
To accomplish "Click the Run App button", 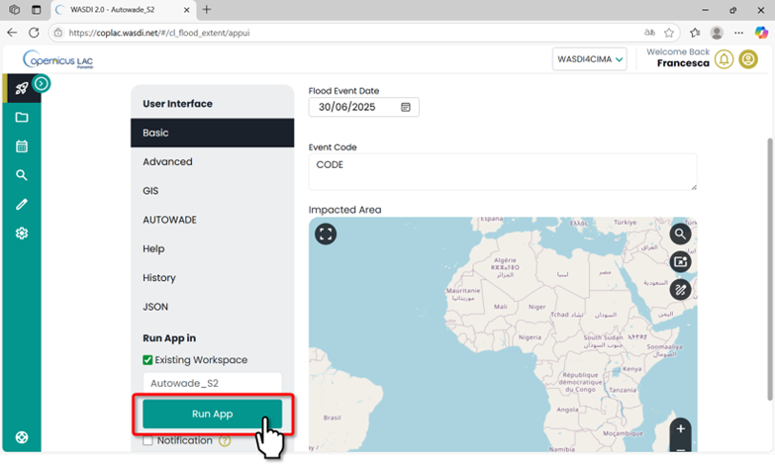I will click(212, 414).
